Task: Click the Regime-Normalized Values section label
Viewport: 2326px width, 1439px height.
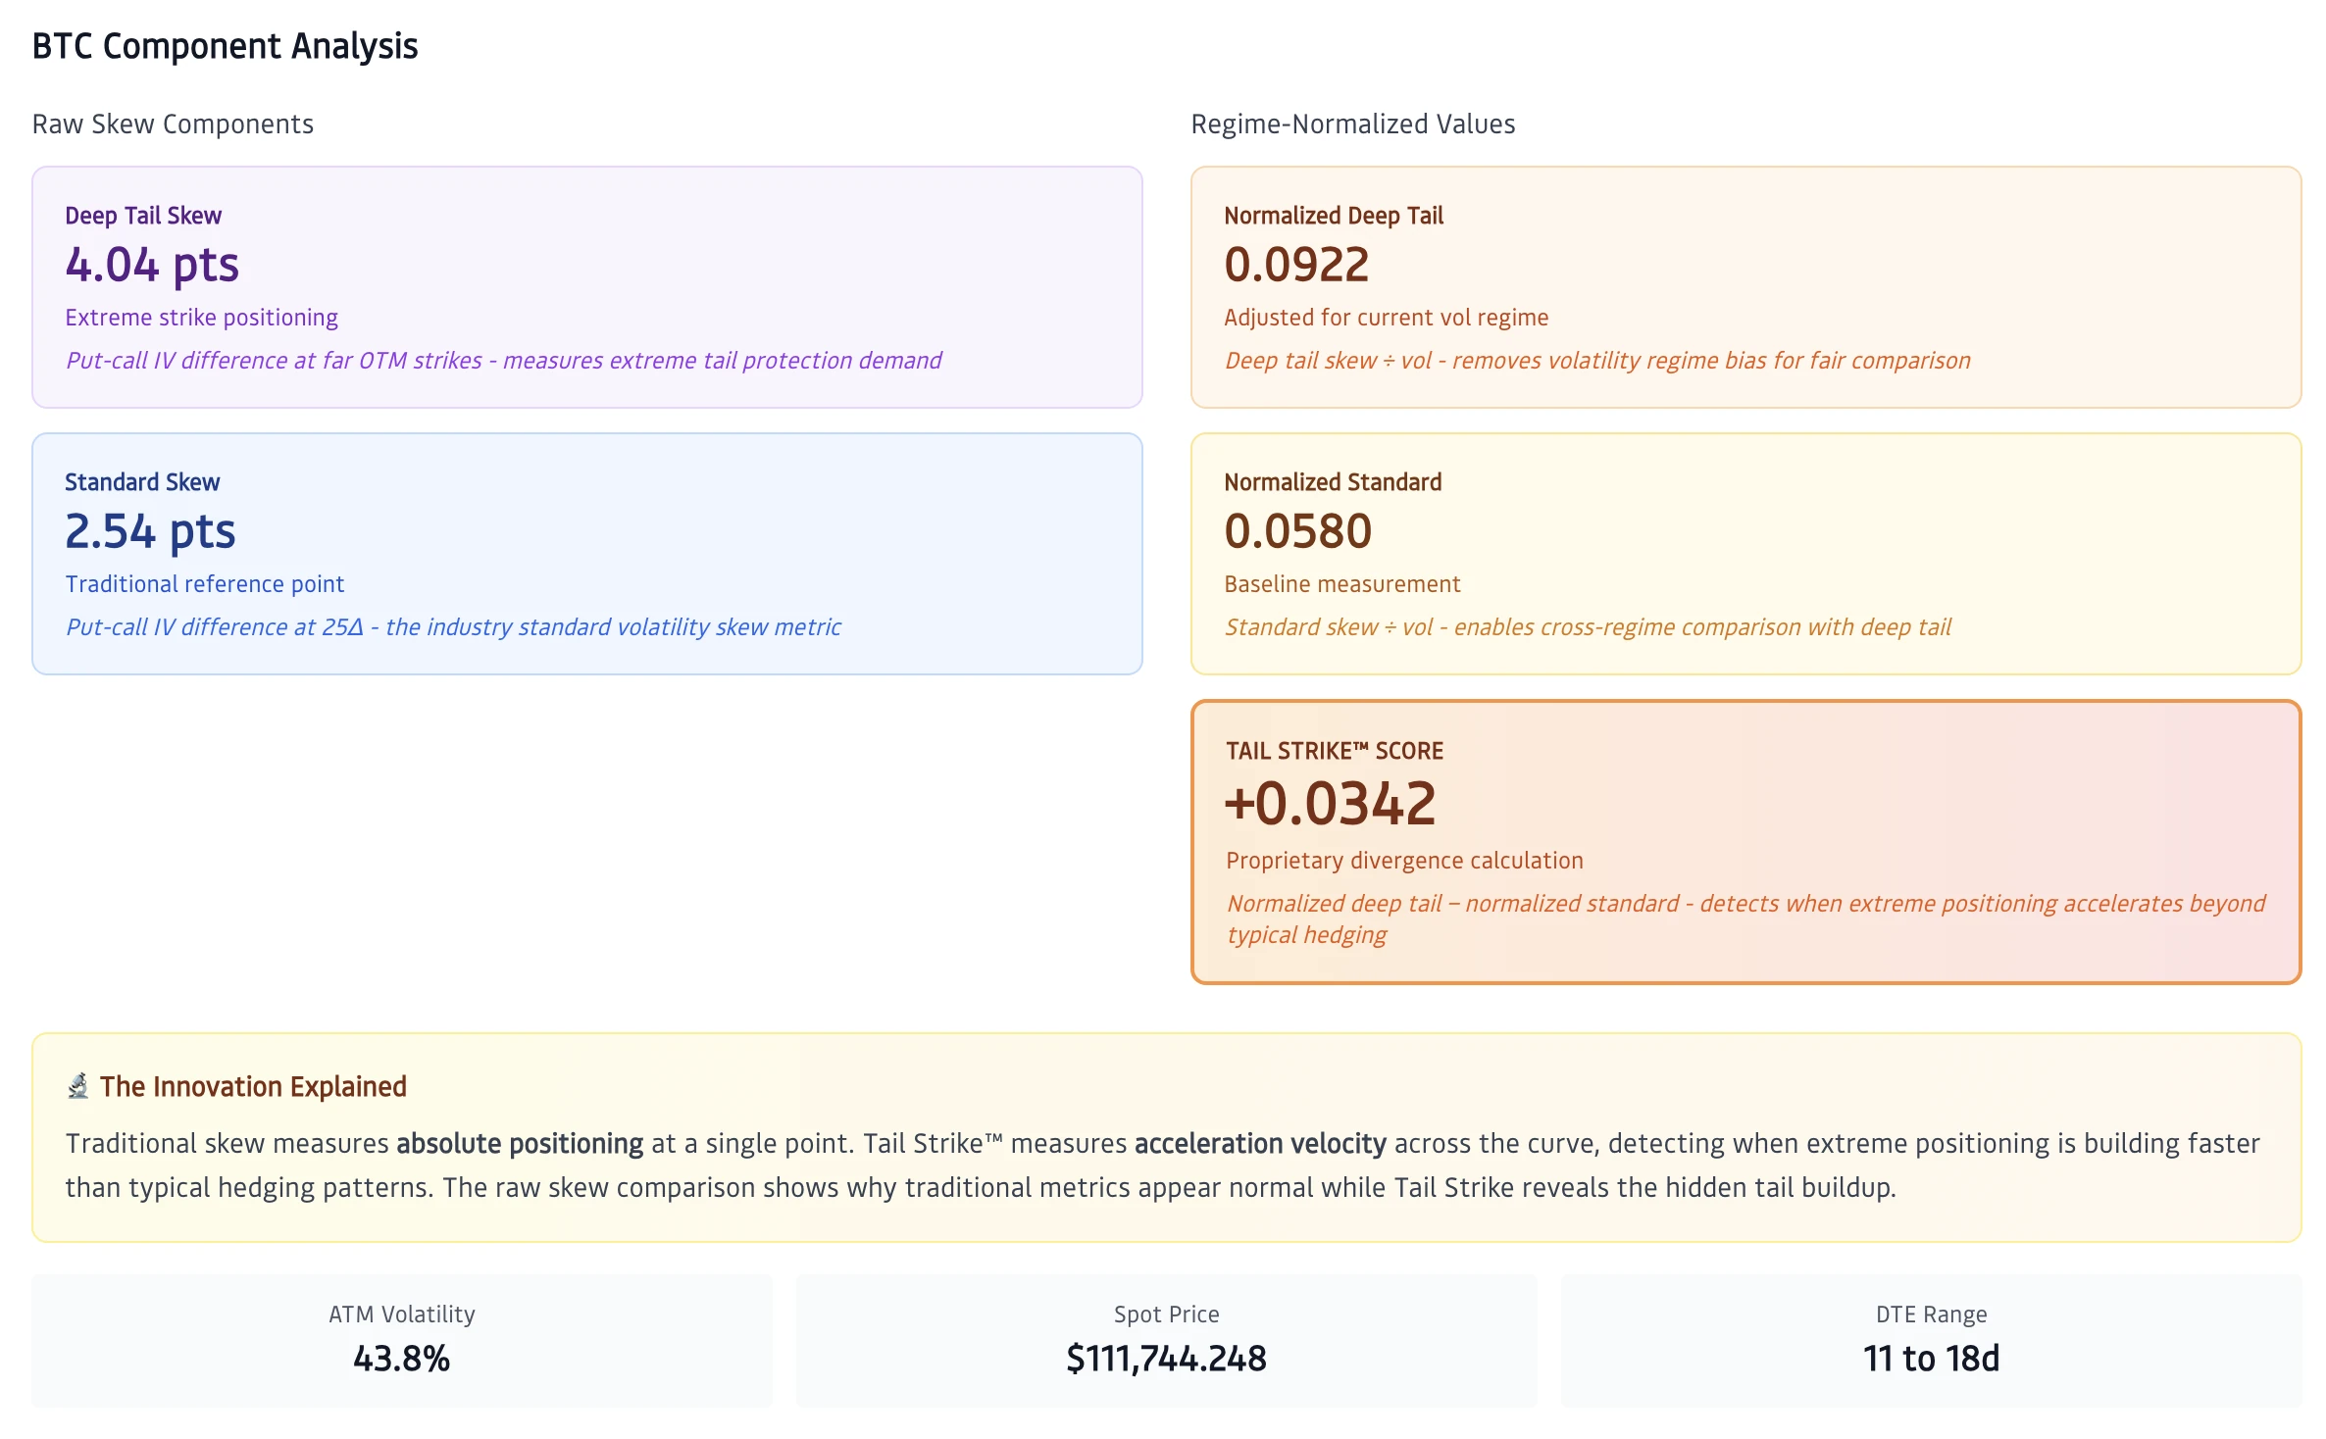Action: click(x=1352, y=124)
